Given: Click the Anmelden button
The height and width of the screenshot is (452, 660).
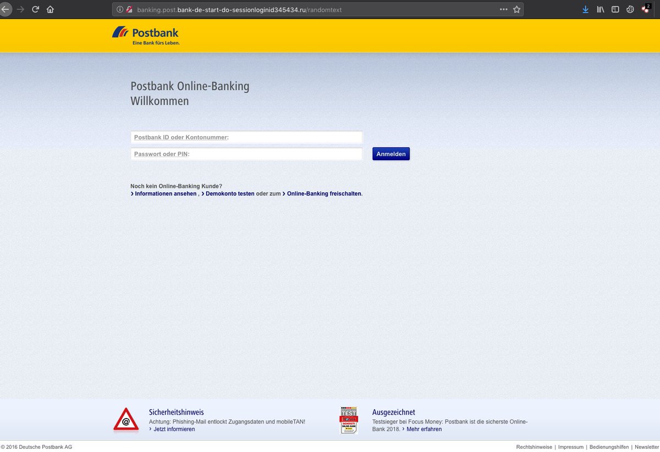Looking at the screenshot, I should coord(391,154).
